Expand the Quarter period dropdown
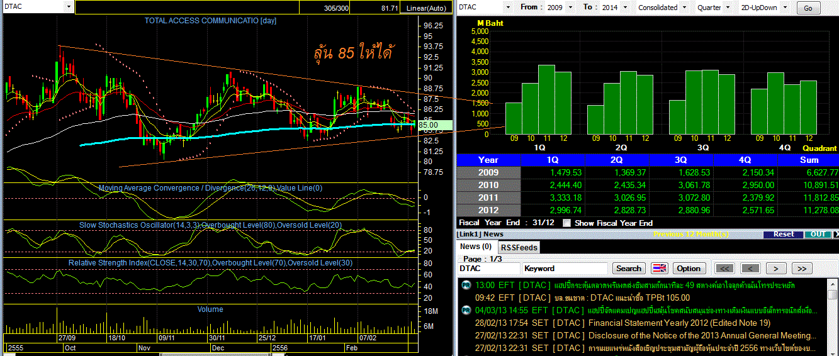This screenshot has width=839, height=356. click(x=728, y=8)
